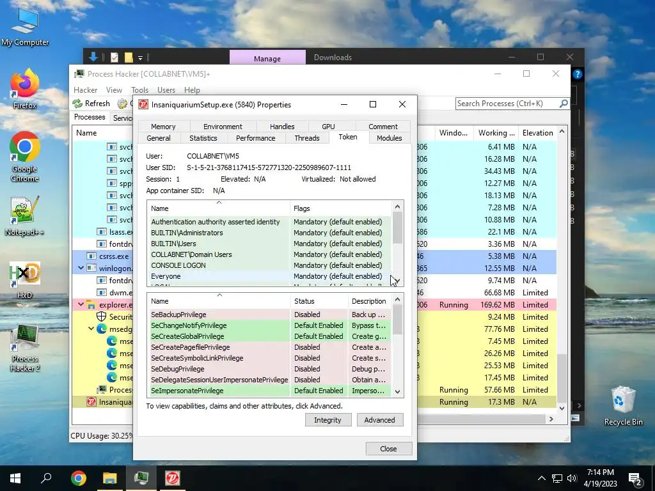Click the help icon in Downloads window
Screen dimensions: 655x491
(x=578, y=74)
